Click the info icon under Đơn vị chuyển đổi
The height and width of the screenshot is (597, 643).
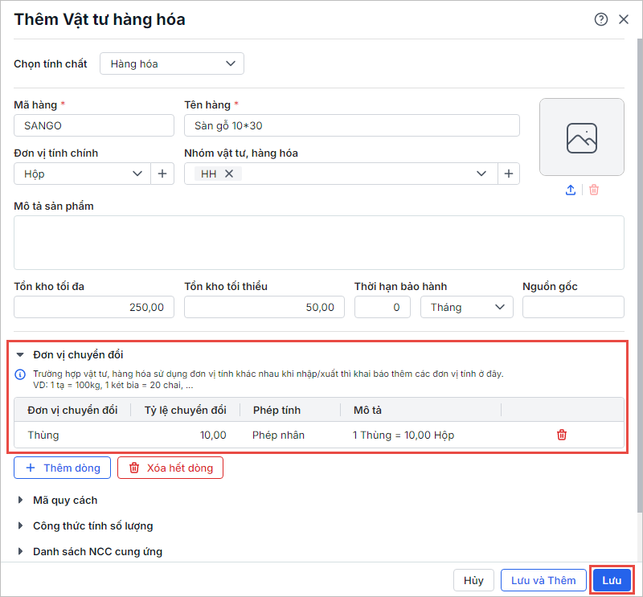click(21, 374)
